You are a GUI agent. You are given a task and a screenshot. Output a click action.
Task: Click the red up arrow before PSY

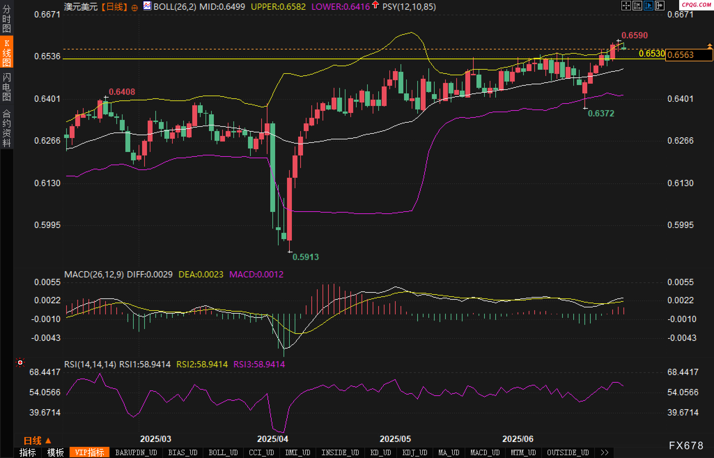pos(375,5)
